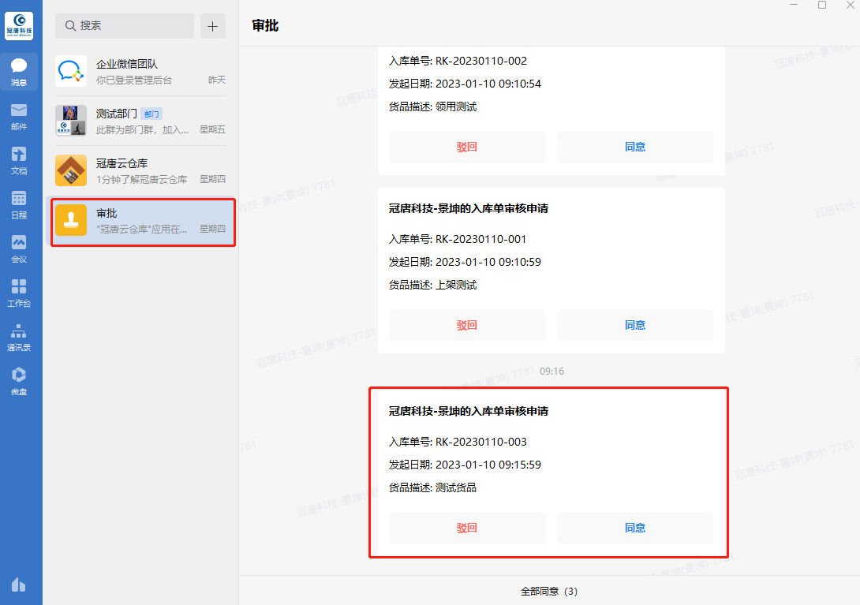Click the 冠唐云仓库 app avatar
The width and height of the screenshot is (860, 605).
point(71,170)
